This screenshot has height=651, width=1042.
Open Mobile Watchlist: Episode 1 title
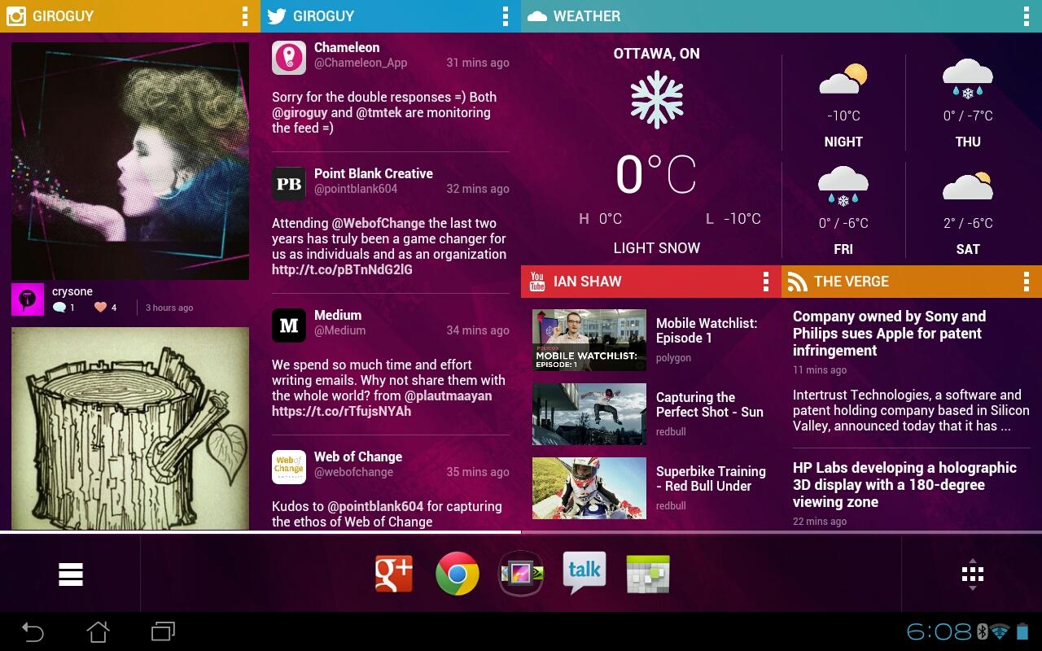(x=707, y=330)
